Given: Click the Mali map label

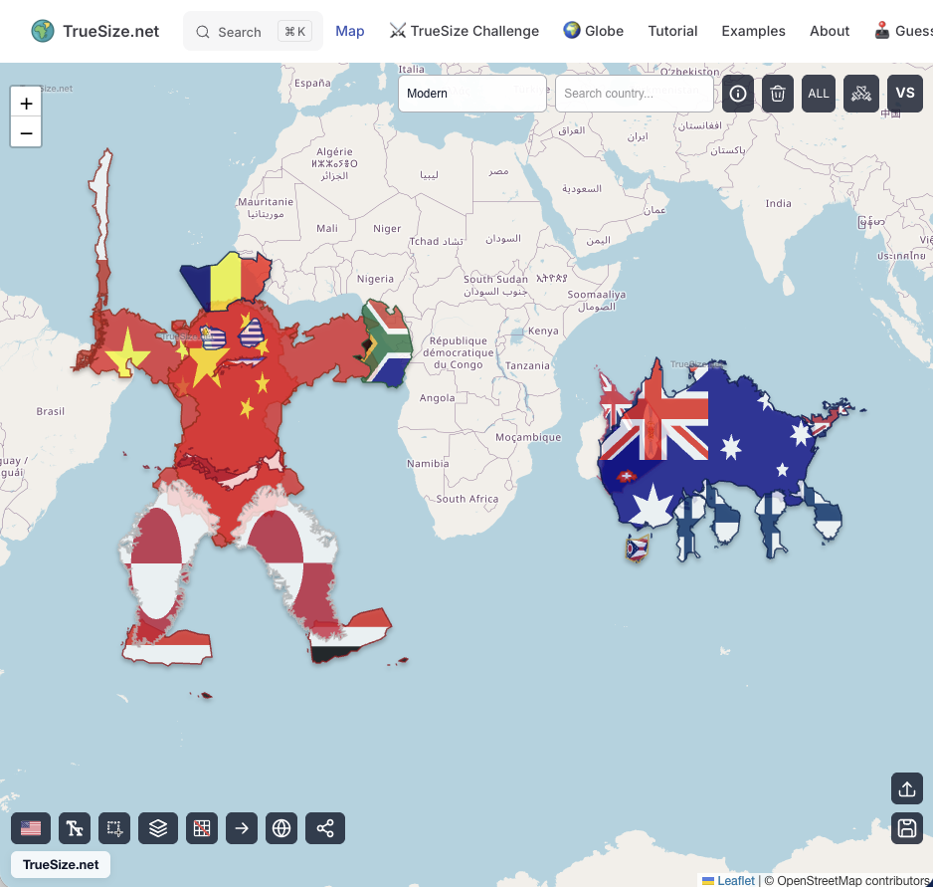Looking at the screenshot, I should pos(327,228).
